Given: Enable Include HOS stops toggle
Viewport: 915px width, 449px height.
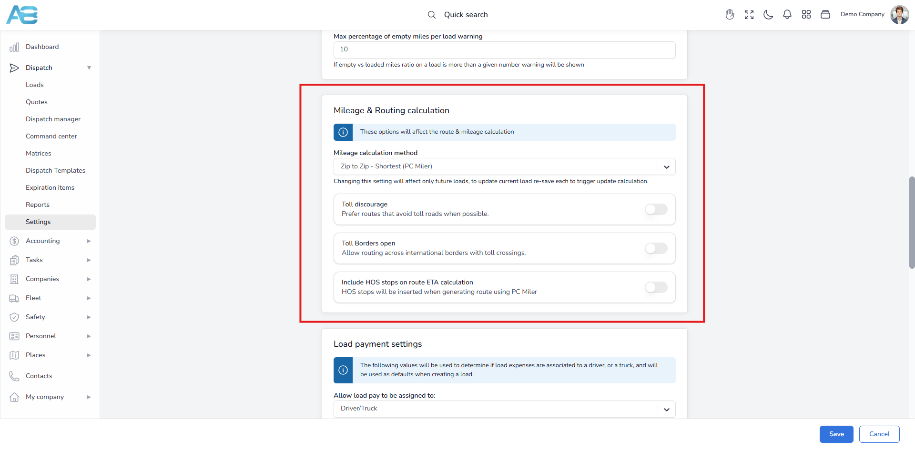Looking at the screenshot, I should coord(656,287).
